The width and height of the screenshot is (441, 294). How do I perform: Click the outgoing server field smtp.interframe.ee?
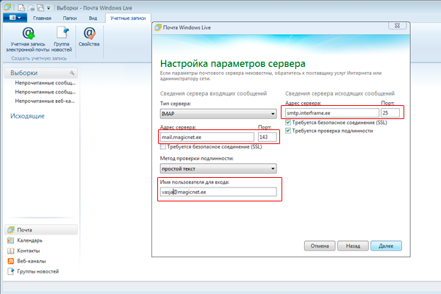tap(332, 112)
